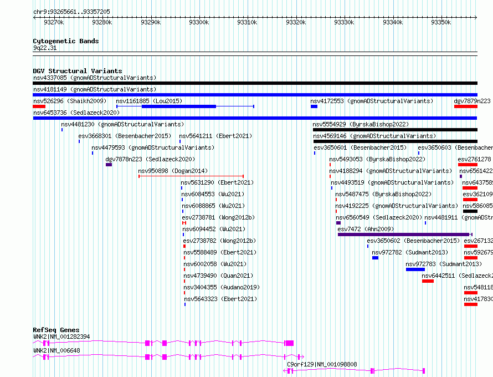Click nsv5641211 (Ebert2021) label

point(215,136)
